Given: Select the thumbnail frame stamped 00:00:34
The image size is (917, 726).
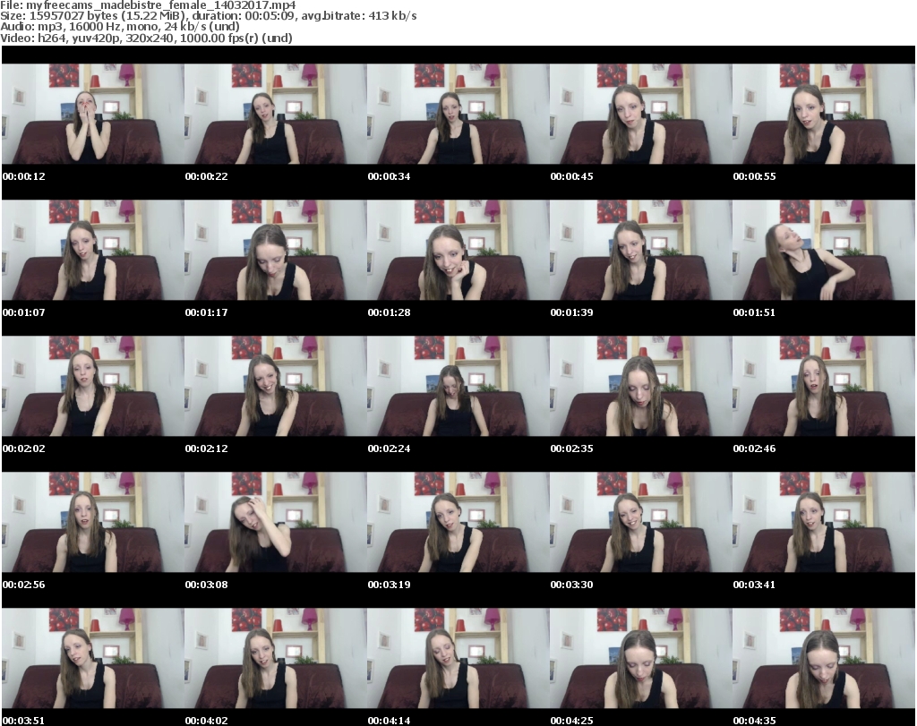Looking at the screenshot, I should (458, 114).
